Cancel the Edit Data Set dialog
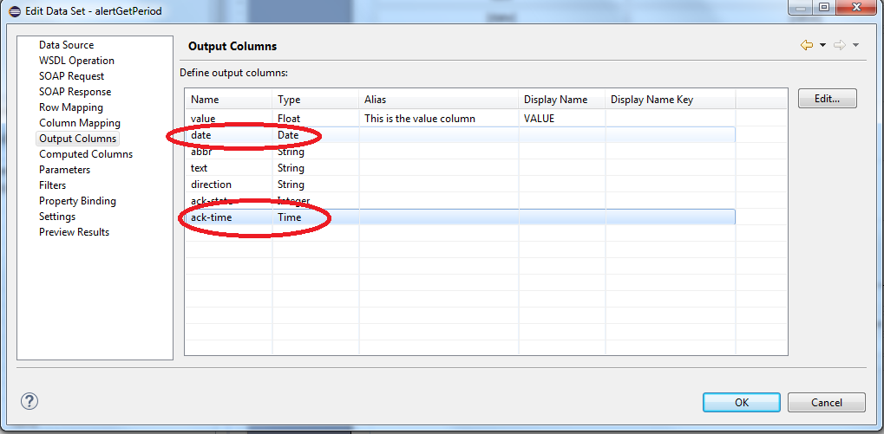This screenshot has height=434, width=884. point(826,402)
